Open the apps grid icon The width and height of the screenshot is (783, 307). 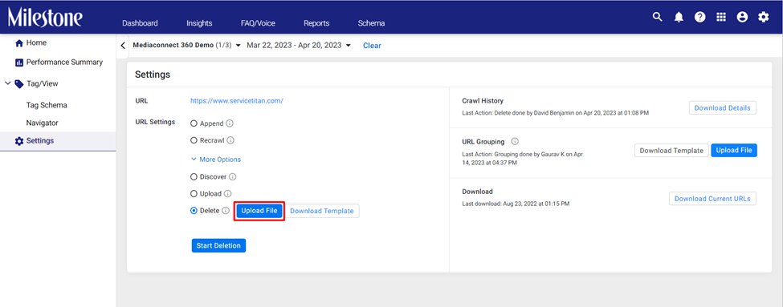721,17
